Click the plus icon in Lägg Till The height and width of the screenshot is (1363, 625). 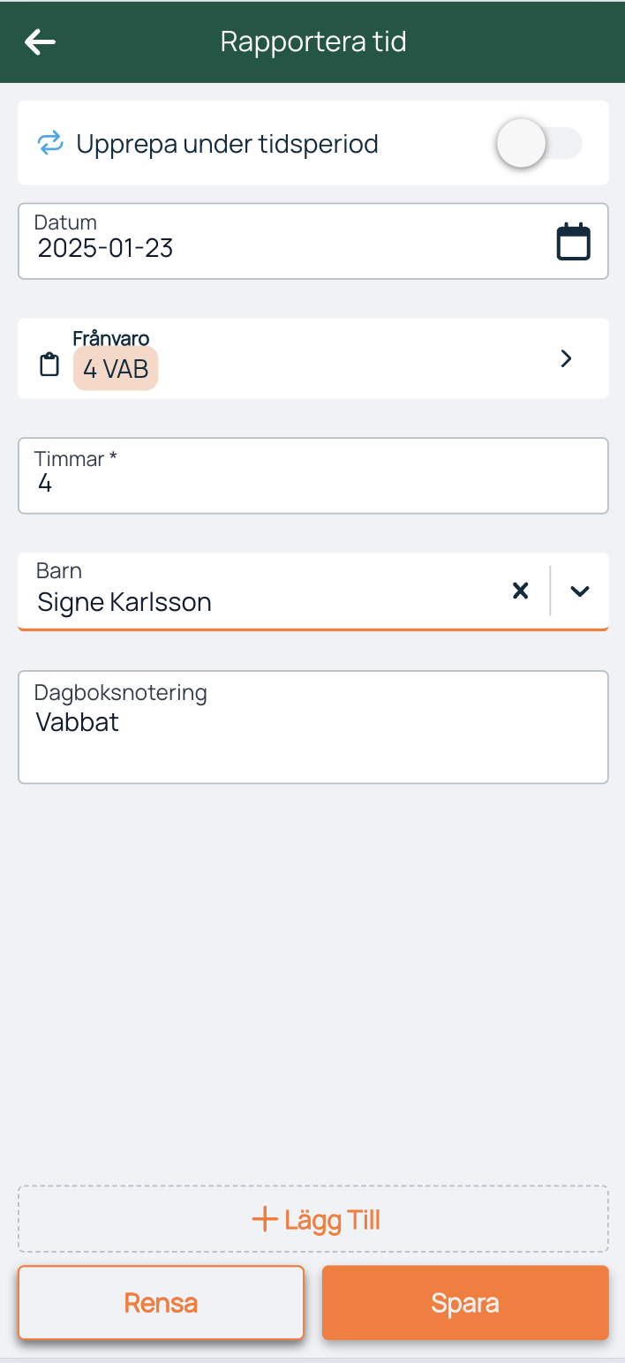(x=264, y=1220)
